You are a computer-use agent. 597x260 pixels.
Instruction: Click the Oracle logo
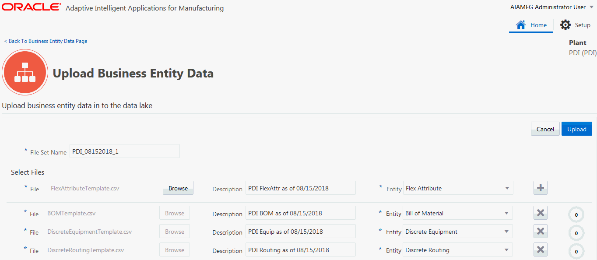pos(32,7)
